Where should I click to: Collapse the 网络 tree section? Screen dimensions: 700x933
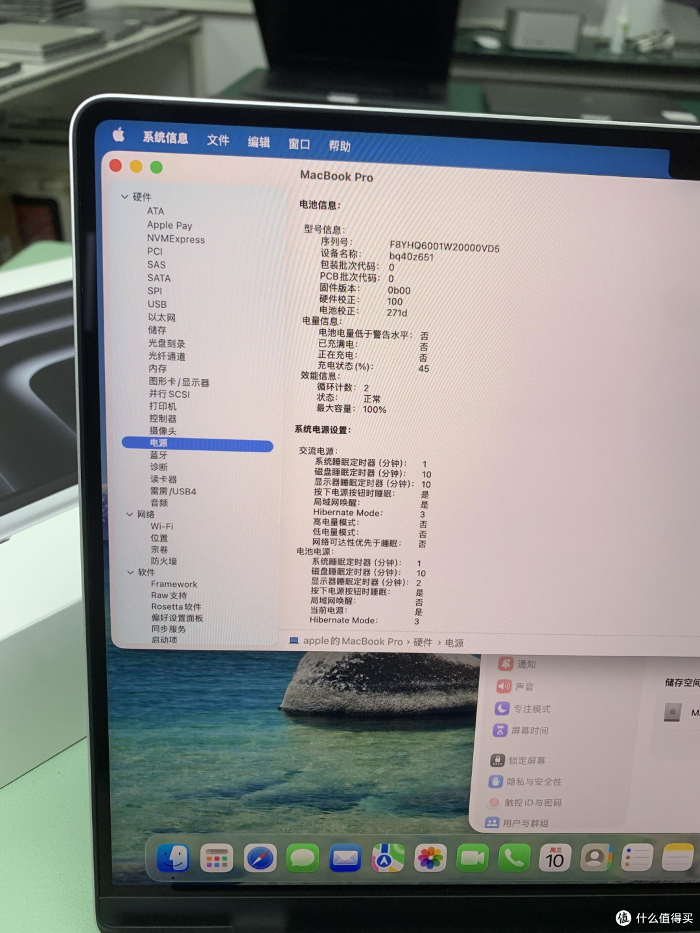click(x=130, y=514)
